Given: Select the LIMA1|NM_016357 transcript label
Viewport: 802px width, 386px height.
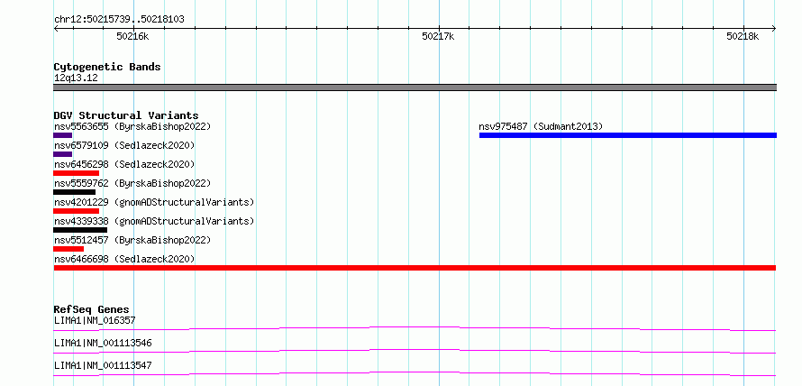Looking at the screenshot, I should pos(95,320).
